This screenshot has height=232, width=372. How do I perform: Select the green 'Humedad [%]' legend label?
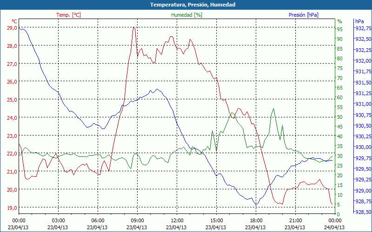(x=186, y=15)
